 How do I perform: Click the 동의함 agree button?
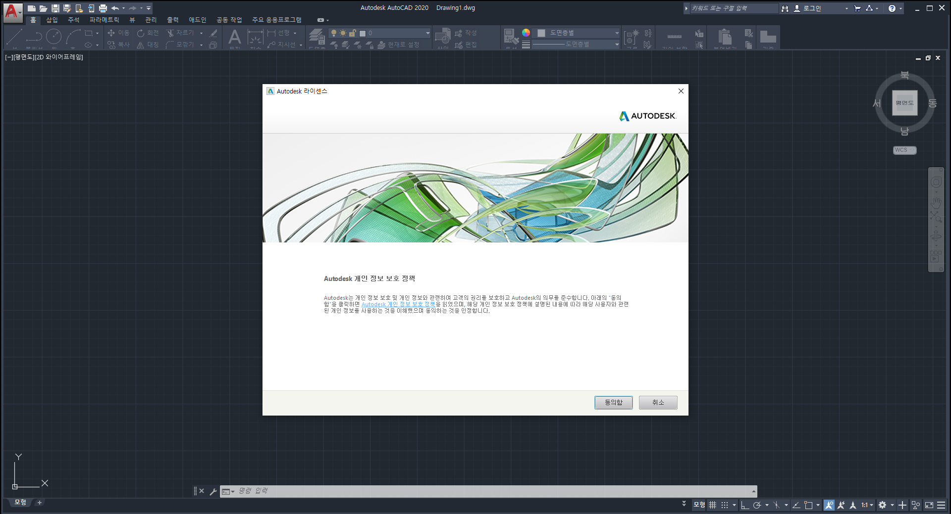tap(613, 403)
